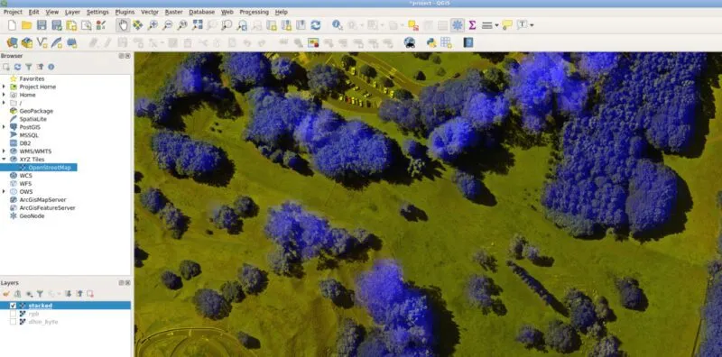Open the Identify Features tool
The height and width of the screenshot is (357, 722).
coord(337,25)
